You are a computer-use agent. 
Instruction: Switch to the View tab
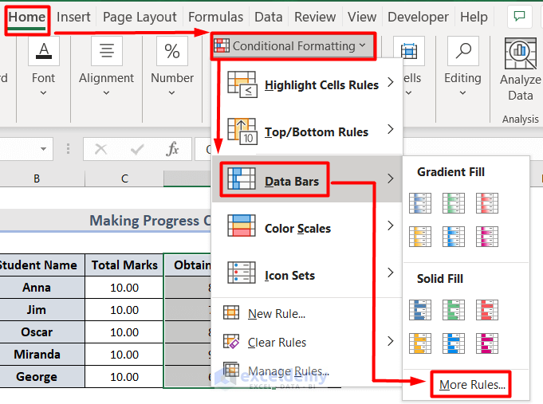point(362,17)
